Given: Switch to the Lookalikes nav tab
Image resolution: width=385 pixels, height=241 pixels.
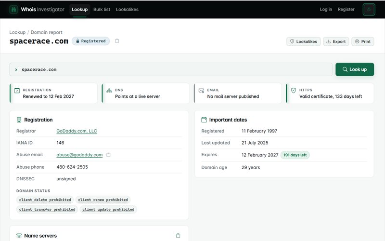Looking at the screenshot, I should coord(127,9).
